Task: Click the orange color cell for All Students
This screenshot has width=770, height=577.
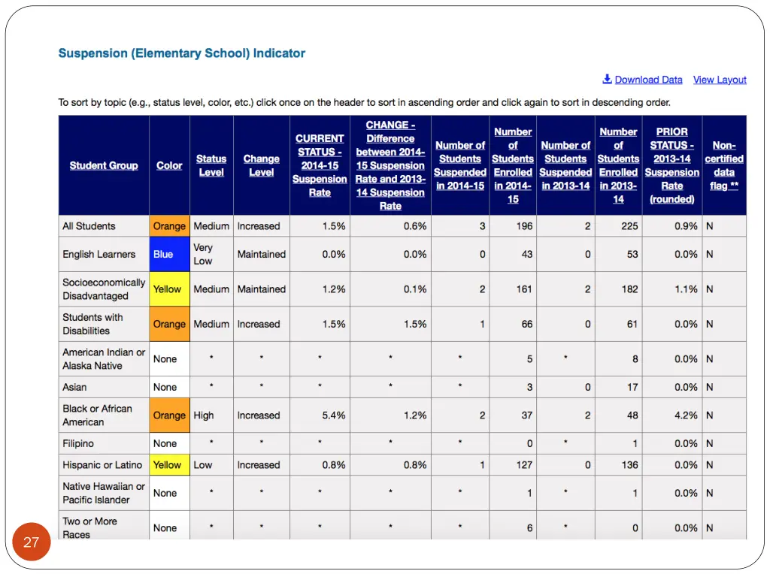Action: pos(169,226)
